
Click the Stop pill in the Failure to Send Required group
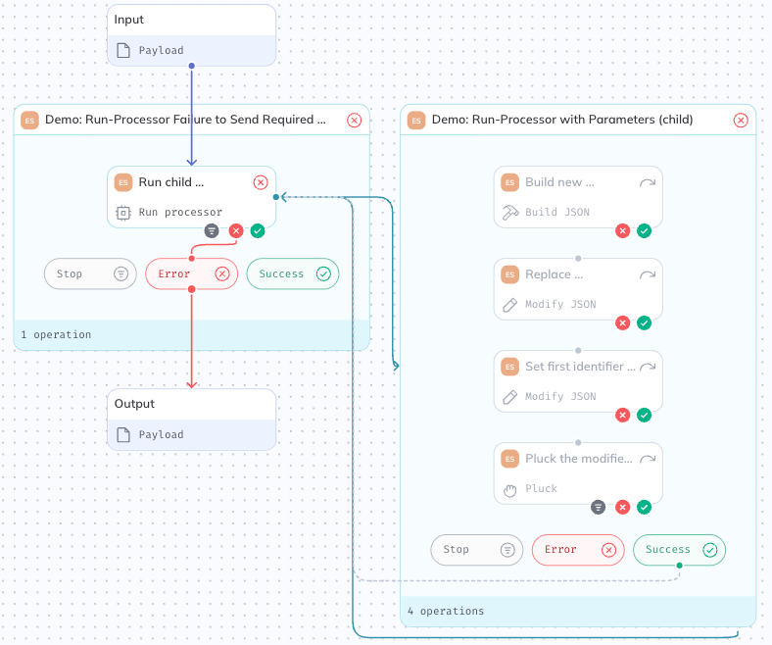coord(90,273)
